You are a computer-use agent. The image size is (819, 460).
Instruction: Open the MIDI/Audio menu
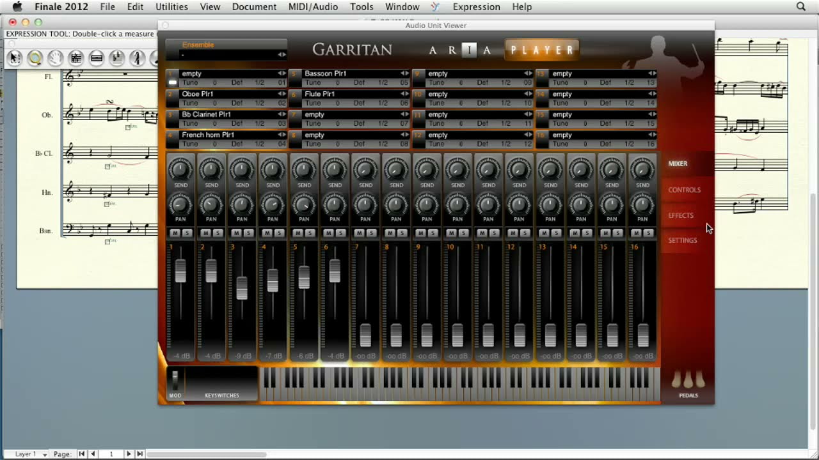[x=313, y=6]
